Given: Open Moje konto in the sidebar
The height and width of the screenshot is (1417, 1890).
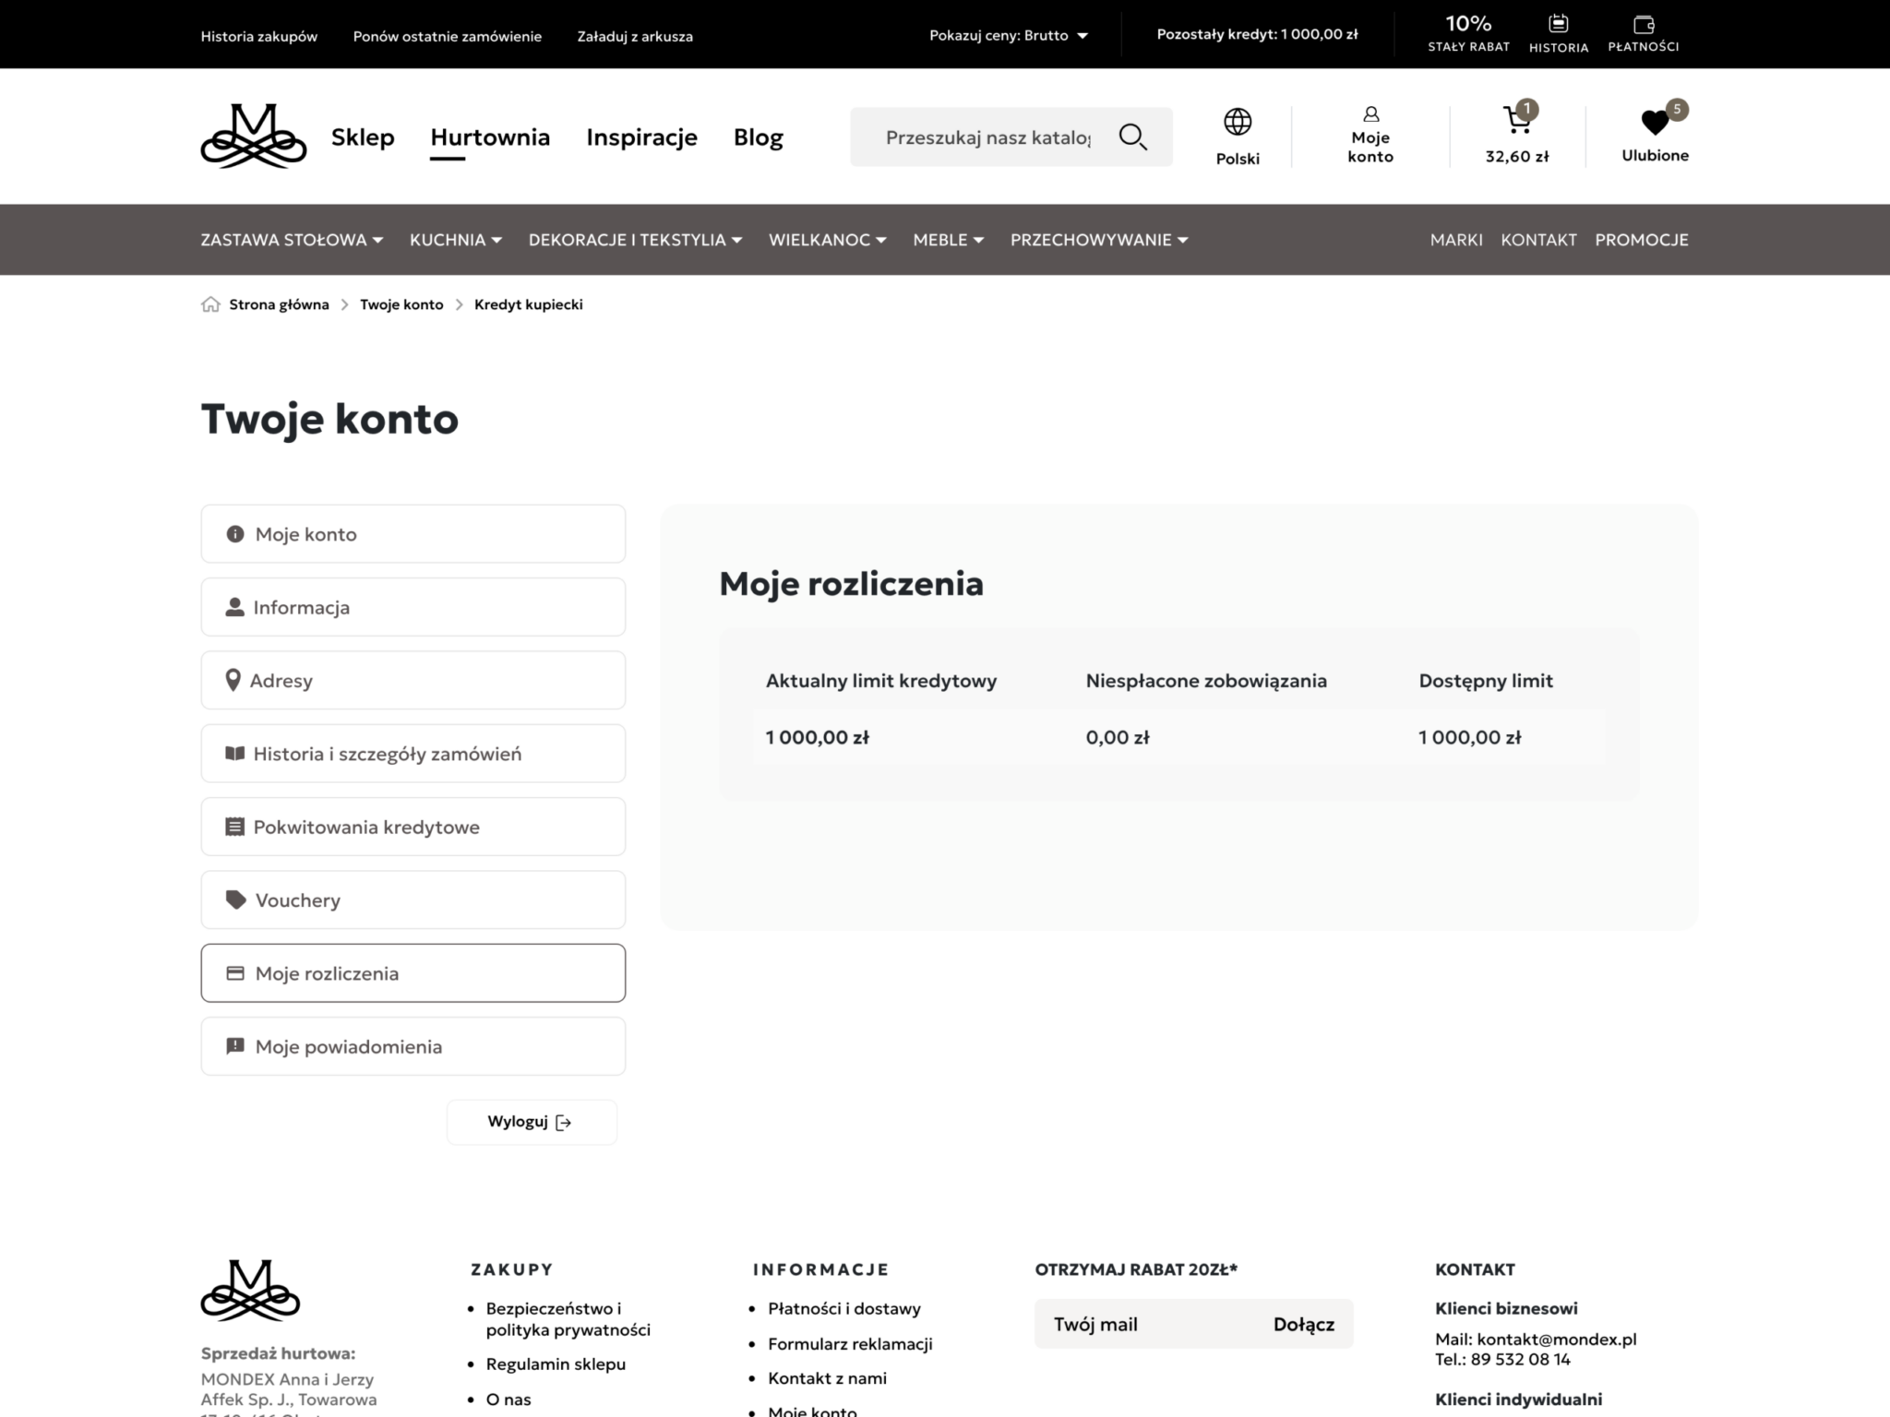Looking at the screenshot, I should (413, 533).
